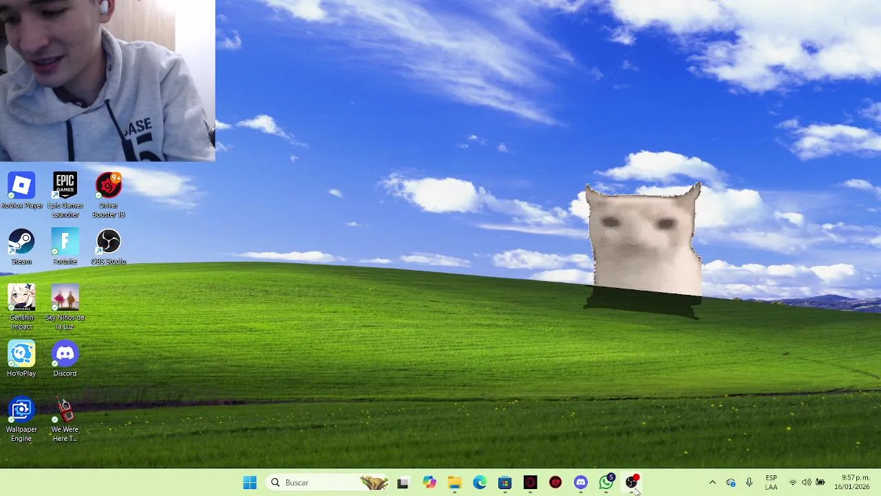
Task: Open the Wi-Fi network tray icon
Action: pos(793,482)
